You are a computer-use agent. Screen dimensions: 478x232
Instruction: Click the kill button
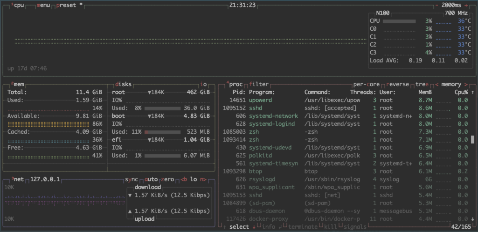tap(330, 227)
